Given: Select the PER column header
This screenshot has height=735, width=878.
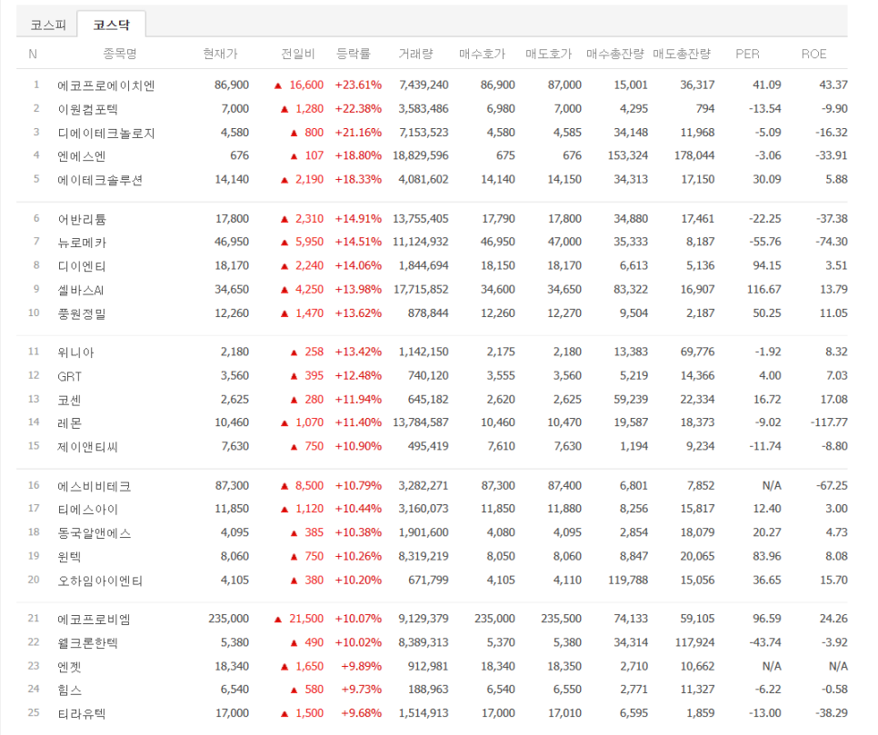Looking at the screenshot, I should tap(747, 55).
